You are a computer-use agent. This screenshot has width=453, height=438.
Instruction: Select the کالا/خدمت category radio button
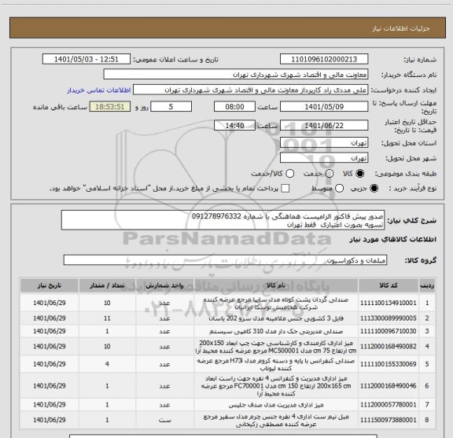coord(289,173)
